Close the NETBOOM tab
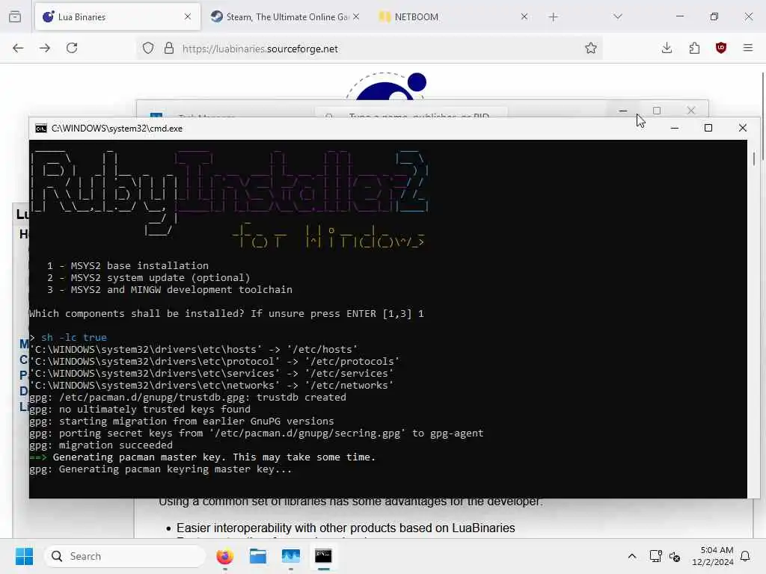Screen dimensions: 766x574 coord(524,16)
